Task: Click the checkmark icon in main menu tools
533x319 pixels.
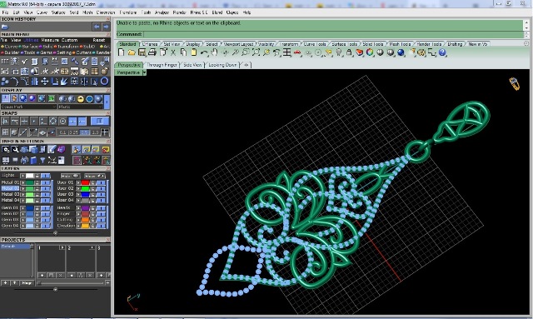Action: pos(24,62)
